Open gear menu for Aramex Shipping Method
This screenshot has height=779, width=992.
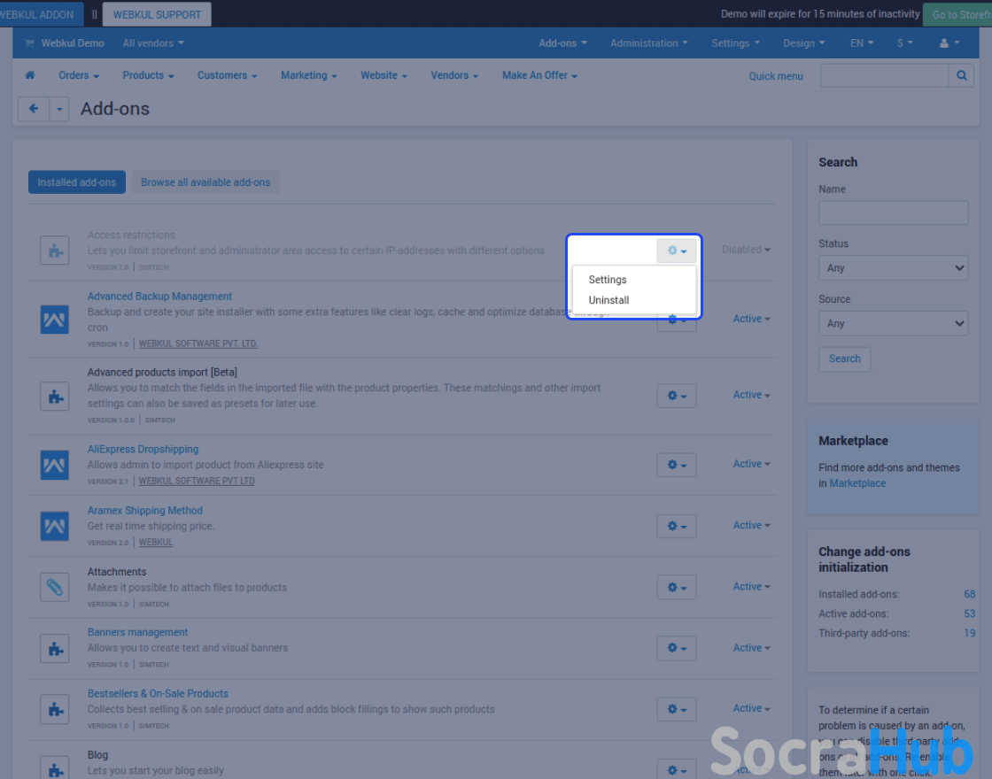click(677, 526)
